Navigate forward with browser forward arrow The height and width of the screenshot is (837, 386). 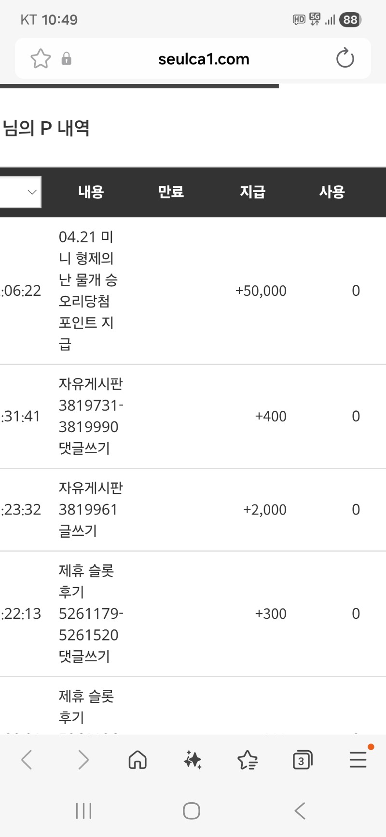pos(83,760)
